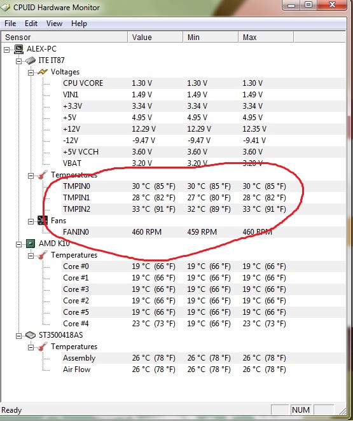This screenshot has height=421, width=353.
Task: Select the Core #3 row
Action: [x=204, y=289]
